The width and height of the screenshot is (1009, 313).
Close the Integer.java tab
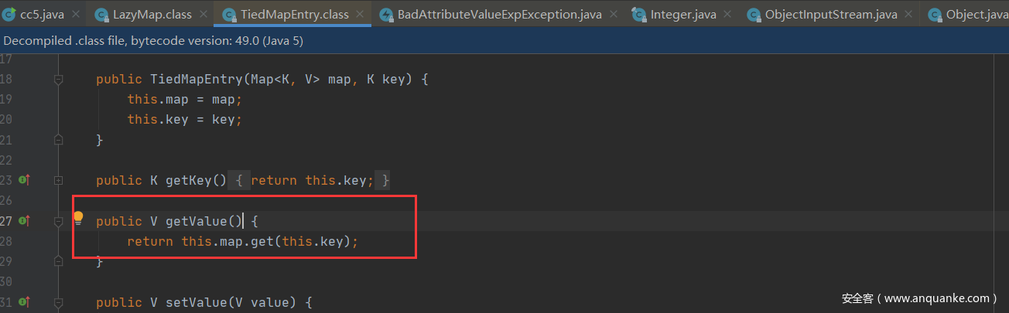pyautogui.click(x=729, y=14)
